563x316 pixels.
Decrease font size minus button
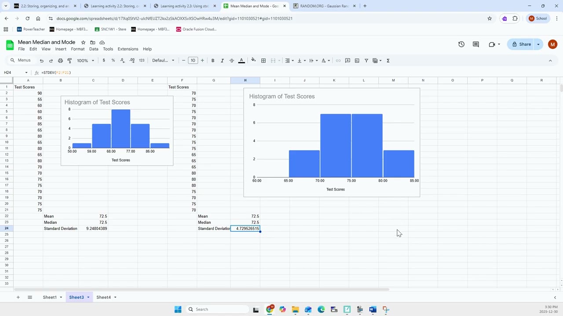click(184, 61)
